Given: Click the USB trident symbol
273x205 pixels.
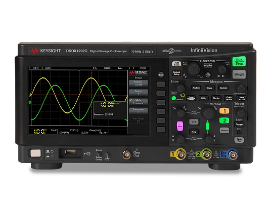Looking at the screenshot, I should click(87, 154).
